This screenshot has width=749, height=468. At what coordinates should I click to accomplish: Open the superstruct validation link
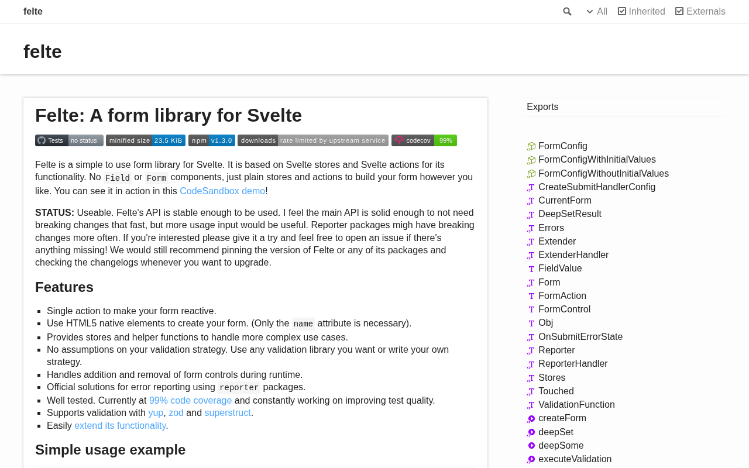click(228, 413)
